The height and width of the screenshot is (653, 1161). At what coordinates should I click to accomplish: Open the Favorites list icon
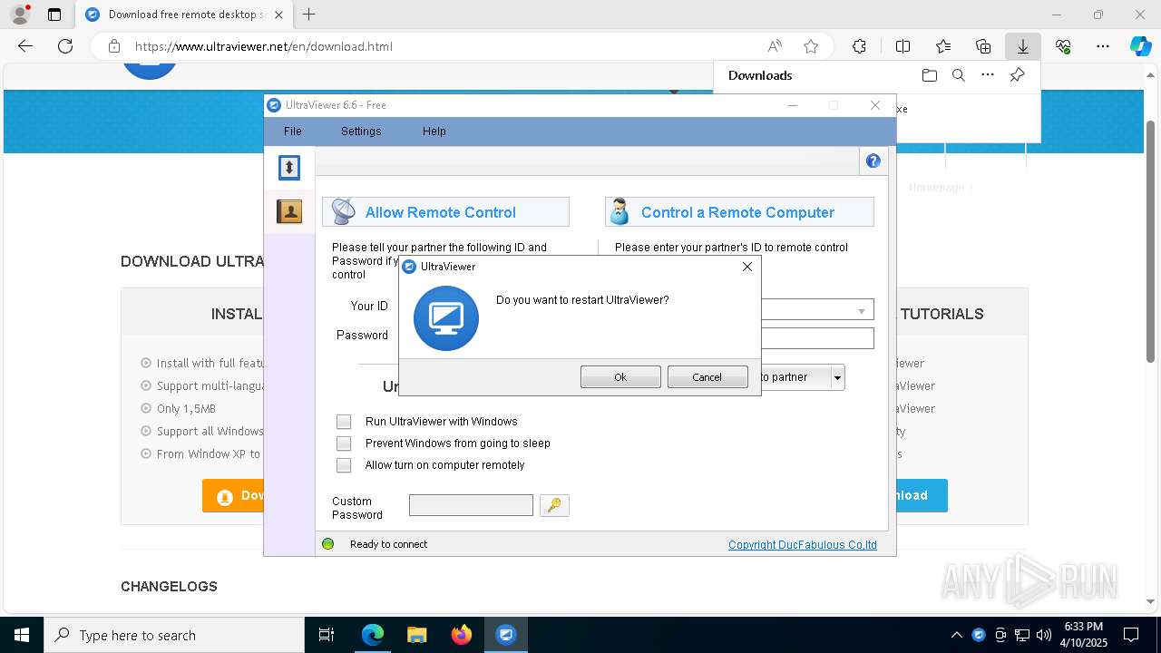pyautogui.click(x=943, y=46)
